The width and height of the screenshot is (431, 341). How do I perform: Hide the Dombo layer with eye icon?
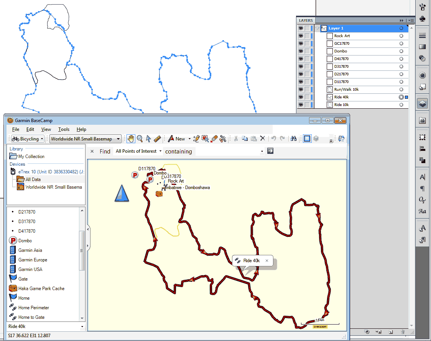coord(301,51)
